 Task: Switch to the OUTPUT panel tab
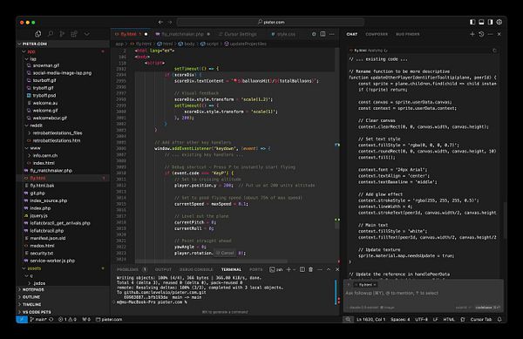click(163, 269)
